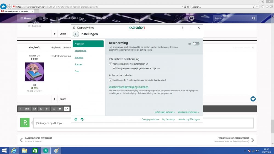Click the plus multiquote icon beside stegisoft's Quote

(x=55, y=99)
